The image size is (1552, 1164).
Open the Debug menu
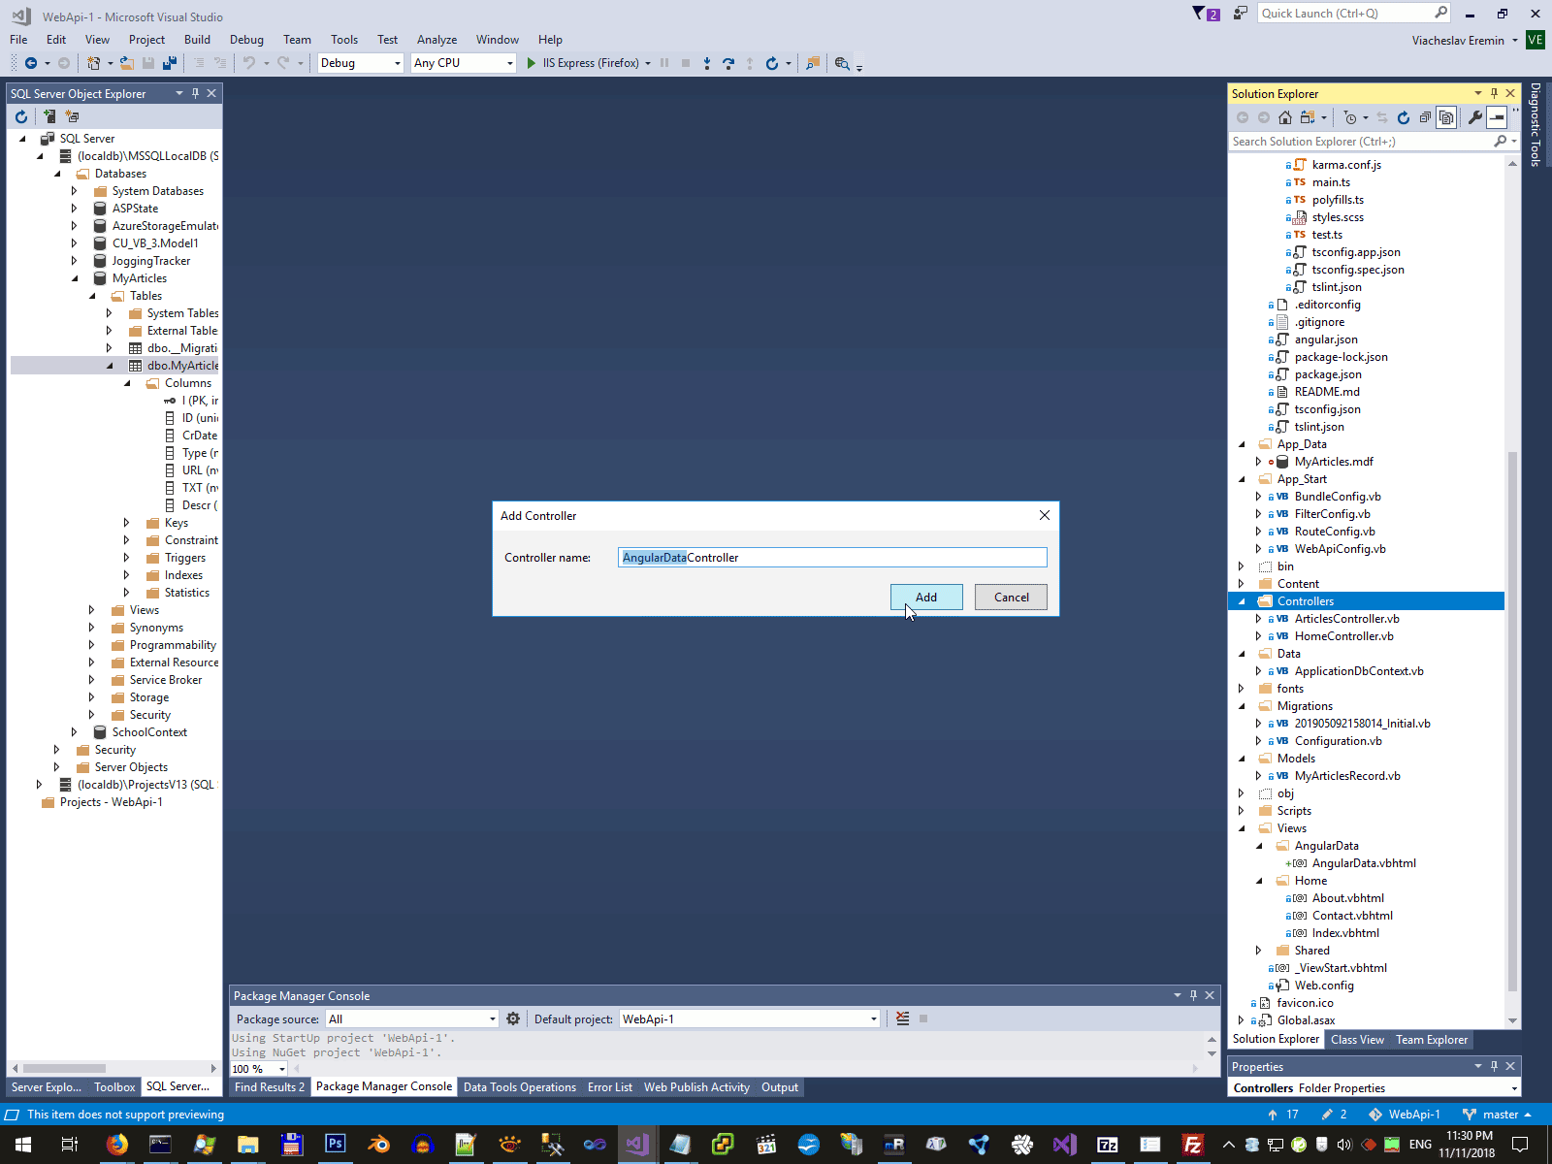[x=246, y=40]
